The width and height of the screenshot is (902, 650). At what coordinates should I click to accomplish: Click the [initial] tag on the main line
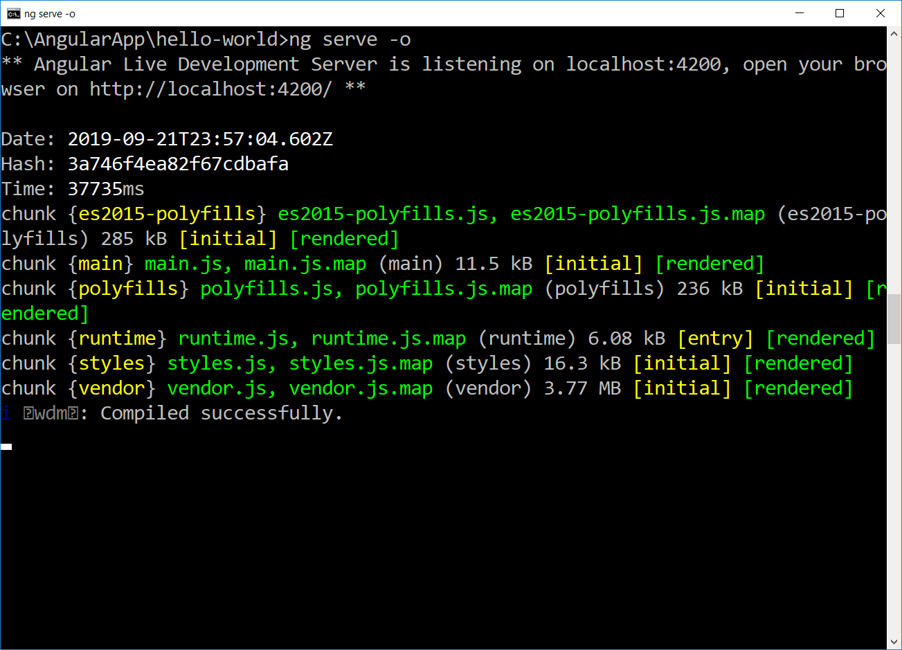pos(593,264)
